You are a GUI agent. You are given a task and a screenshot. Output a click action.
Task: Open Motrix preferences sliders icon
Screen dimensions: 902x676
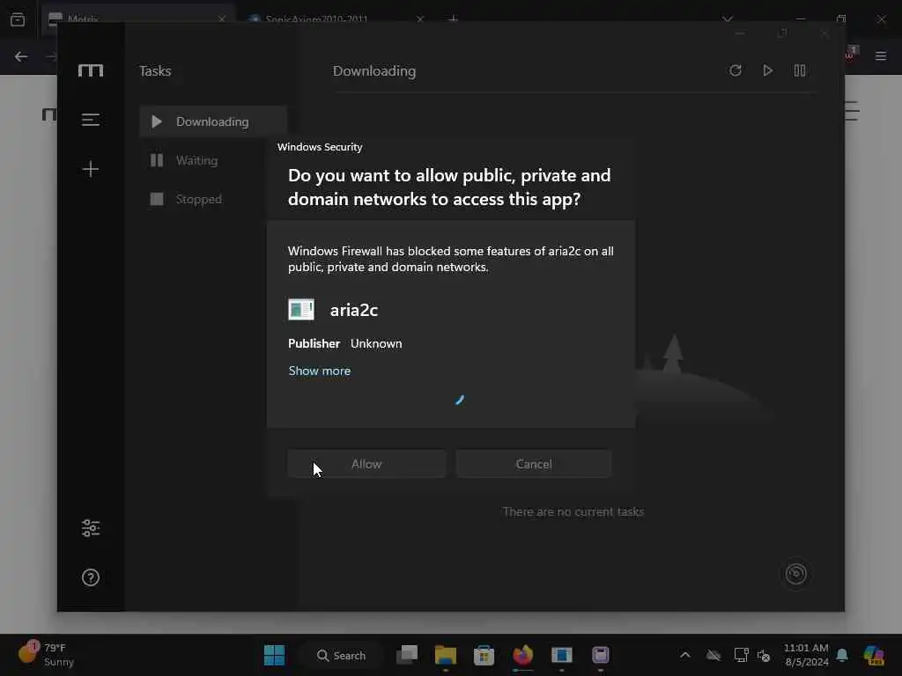tap(91, 528)
